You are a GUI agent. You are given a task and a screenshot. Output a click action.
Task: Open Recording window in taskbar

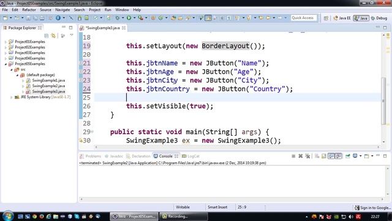tap(184, 216)
